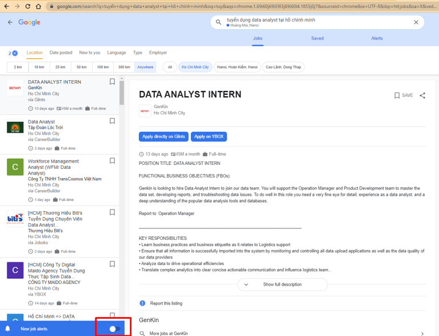This screenshot has height=336, width=439.
Task: Expand the More jobs at GenKin chevron
Action: tap(422, 334)
